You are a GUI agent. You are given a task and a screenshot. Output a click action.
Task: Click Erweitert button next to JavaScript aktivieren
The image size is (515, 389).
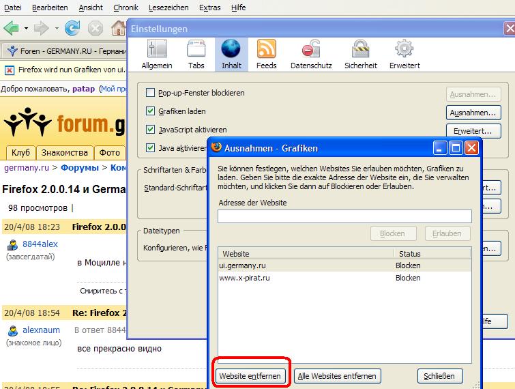473,131
